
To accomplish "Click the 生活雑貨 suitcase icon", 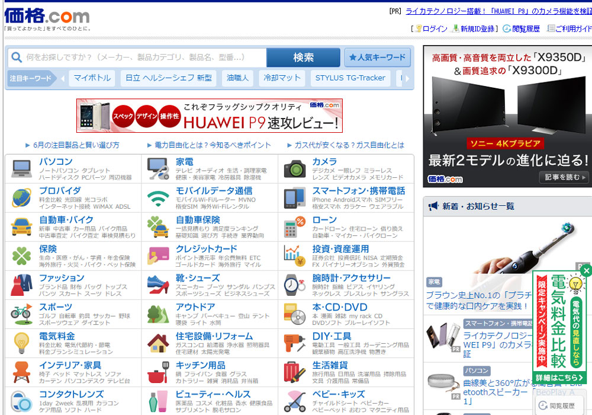I will 294,372.
